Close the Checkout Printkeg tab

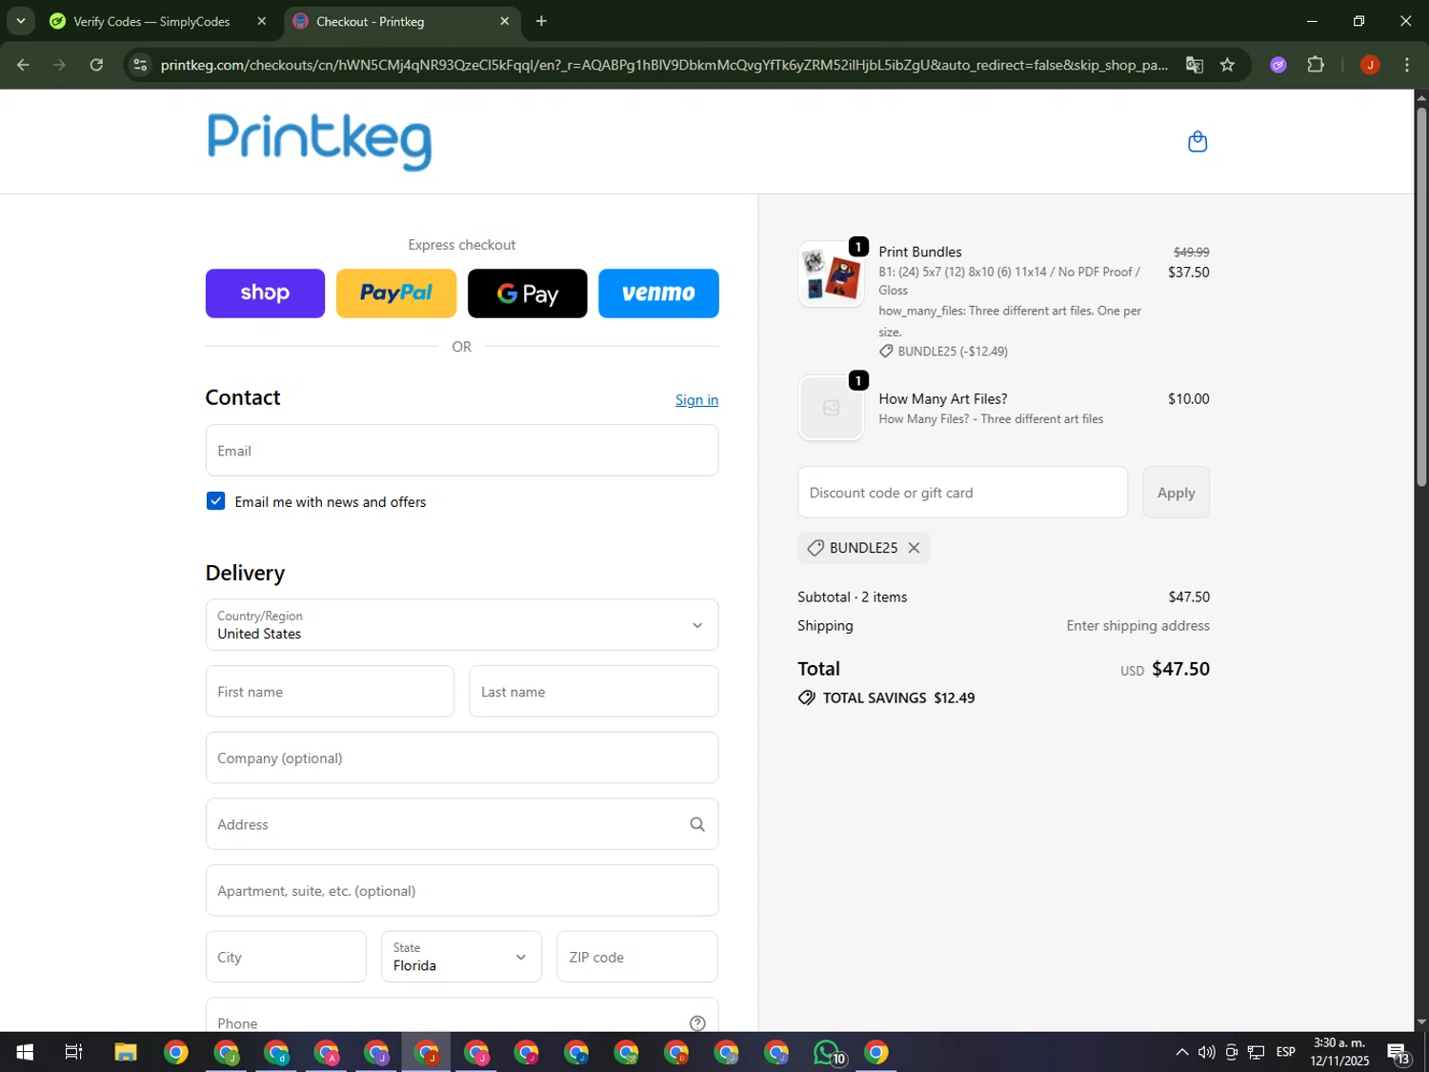[505, 21]
